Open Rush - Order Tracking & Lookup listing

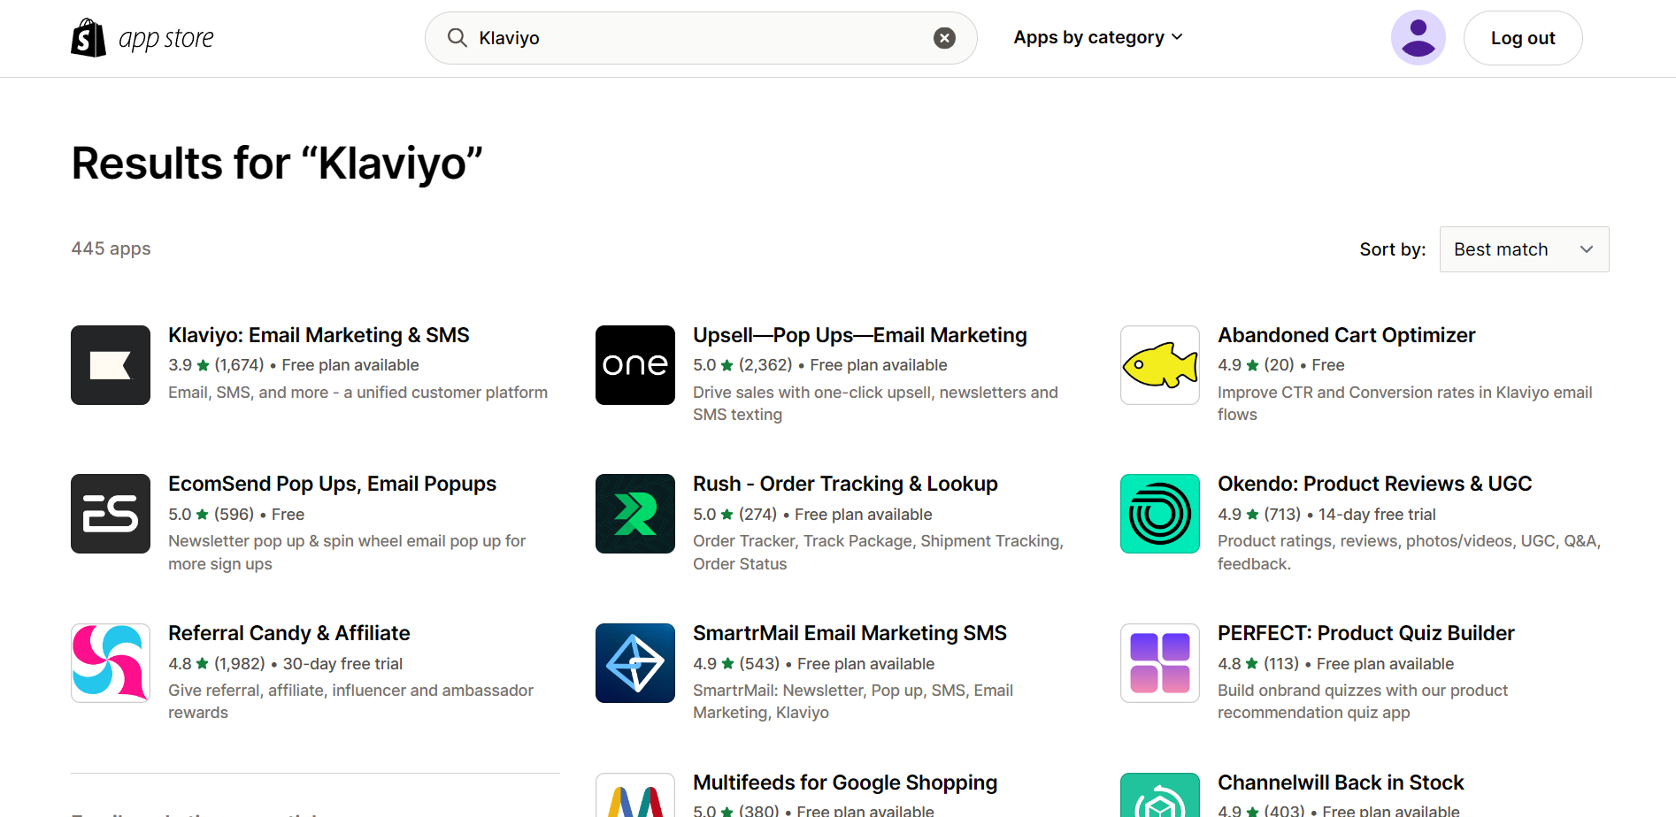point(845,484)
